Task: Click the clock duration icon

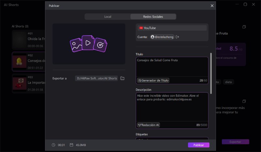Action: 54,145
